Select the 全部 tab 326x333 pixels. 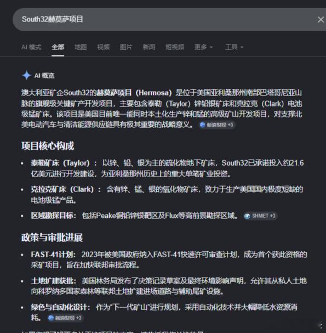(x=58, y=47)
